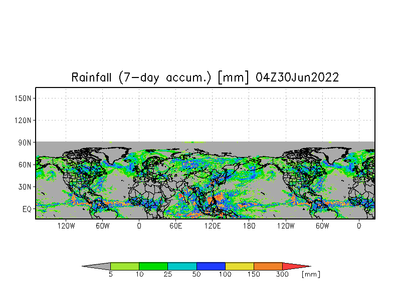Click the legend value 50
Screen dimensions: 393x306
[197, 274]
